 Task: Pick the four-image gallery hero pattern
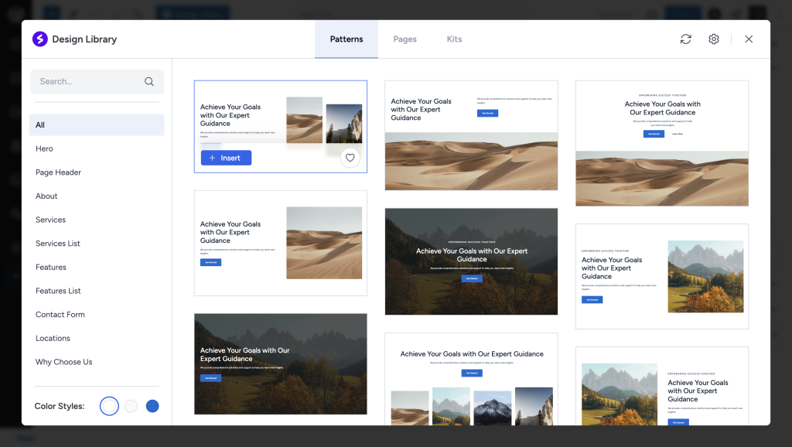(x=471, y=378)
